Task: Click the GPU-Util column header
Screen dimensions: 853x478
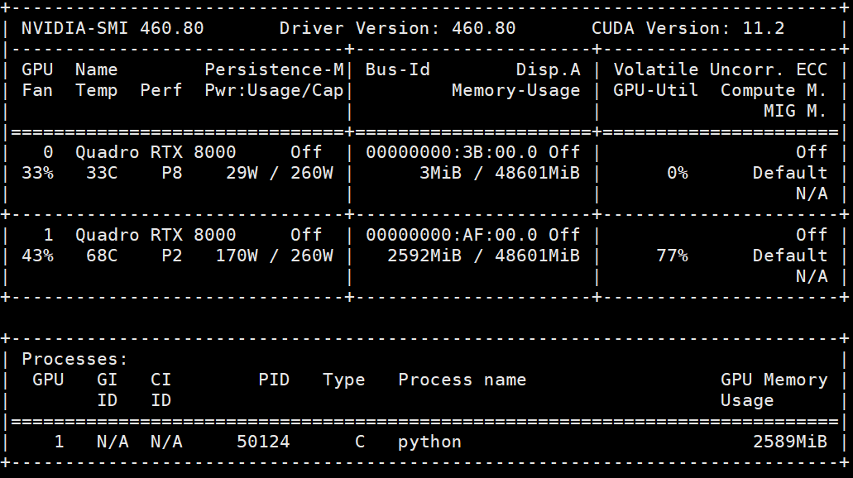Action: (655, 90)
